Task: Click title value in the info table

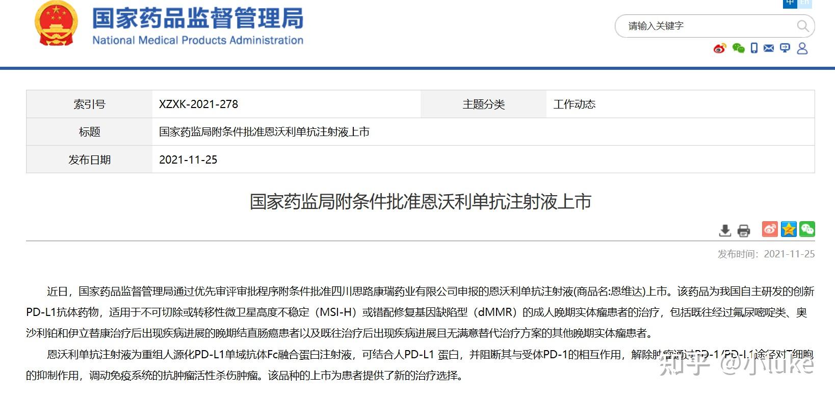Action: pyautogui.click(x=264, y=132)
